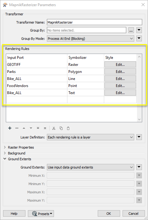Open Group By attribute picker ellipsis button

[x=131, y=30]
